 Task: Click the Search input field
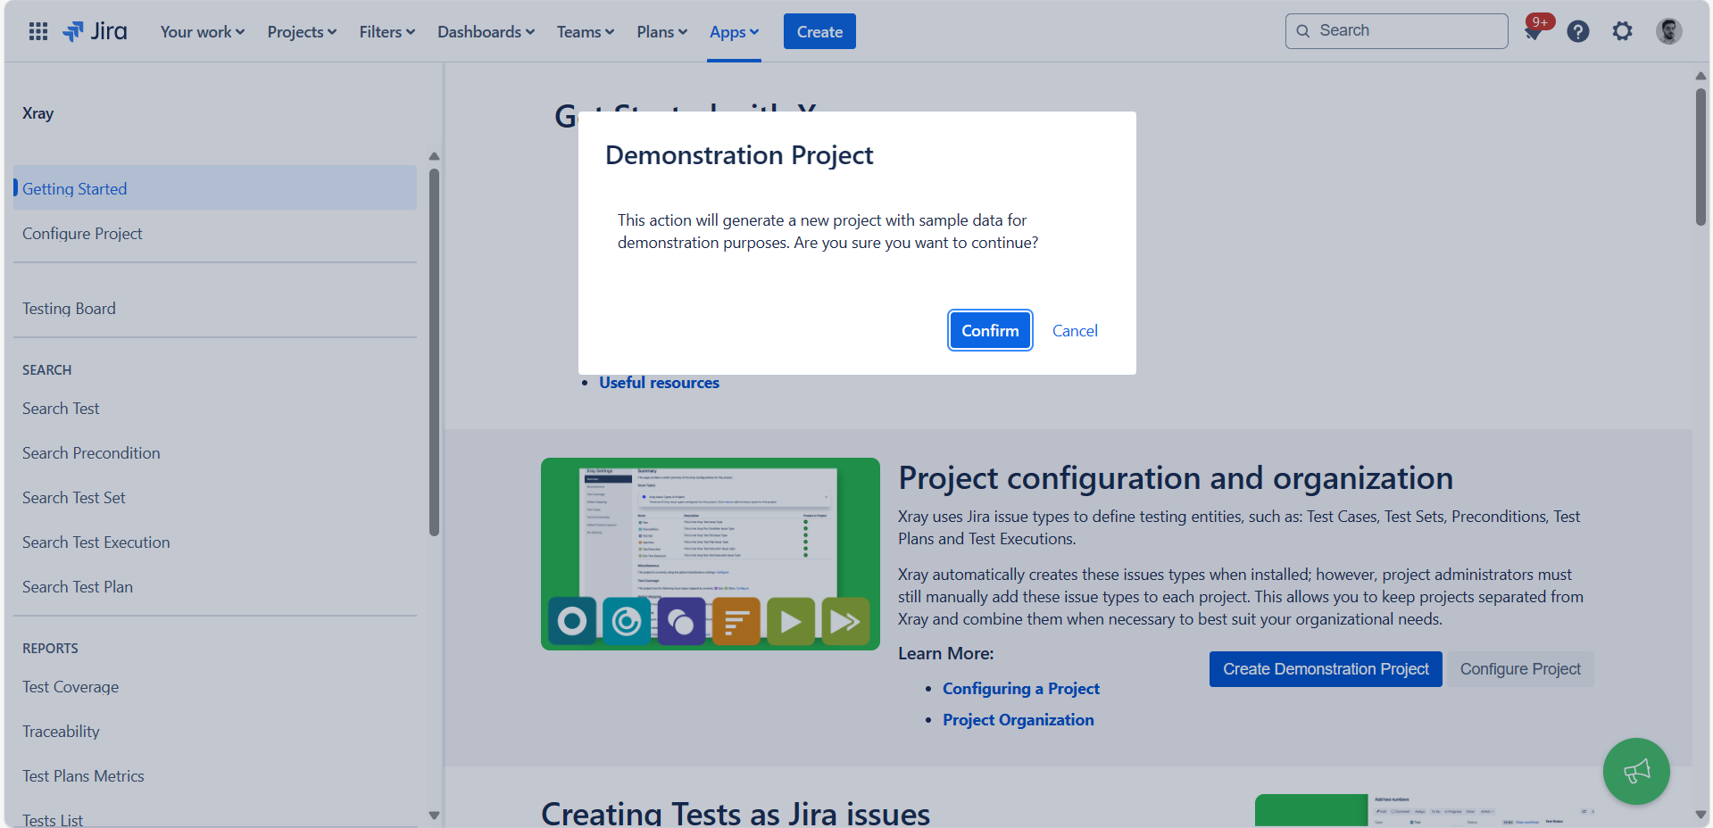click(1396, 30)
